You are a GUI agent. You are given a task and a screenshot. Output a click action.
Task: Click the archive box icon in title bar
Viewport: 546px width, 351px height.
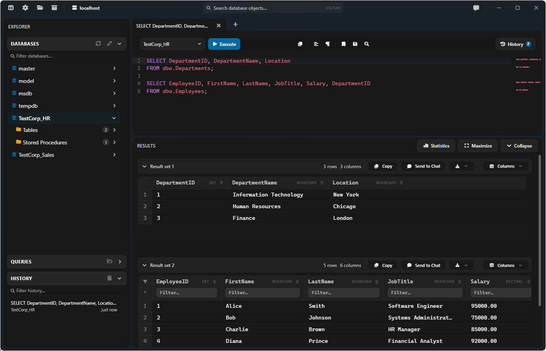point(54,8)
